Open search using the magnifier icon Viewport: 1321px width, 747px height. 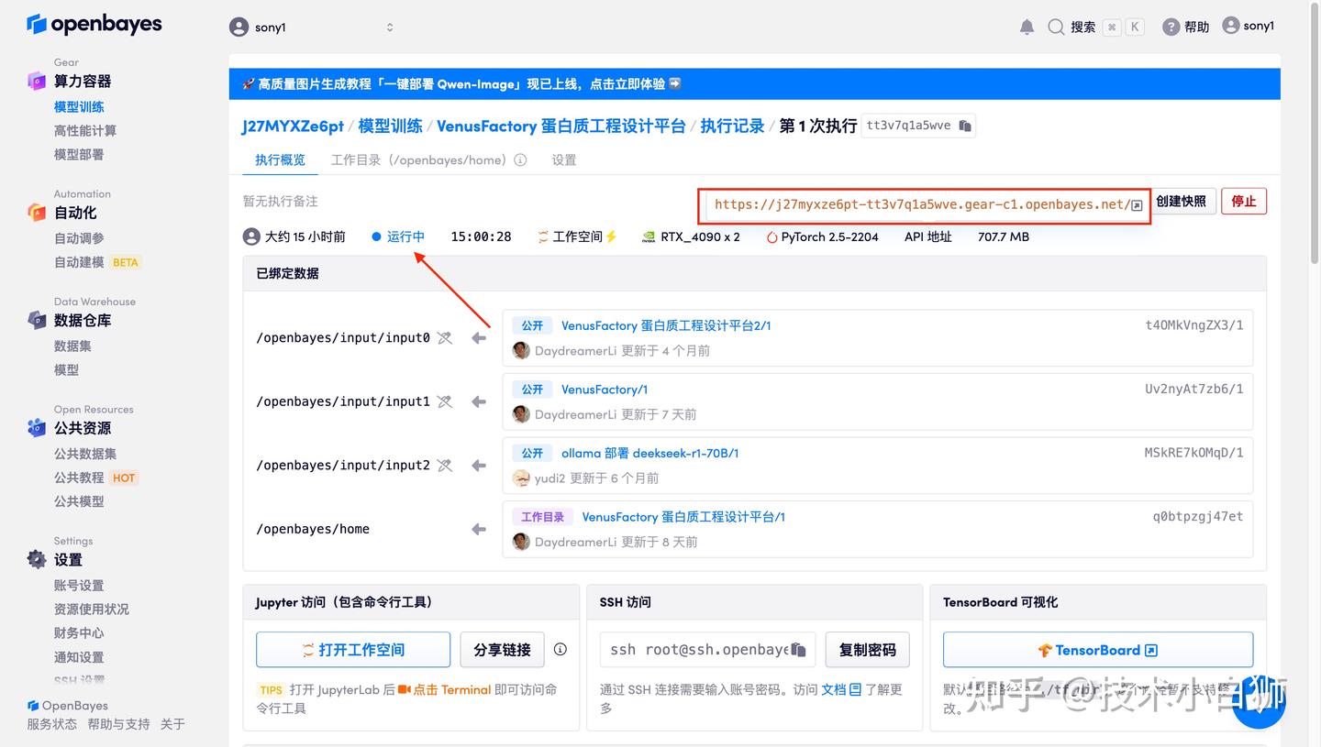(1055, 27)
